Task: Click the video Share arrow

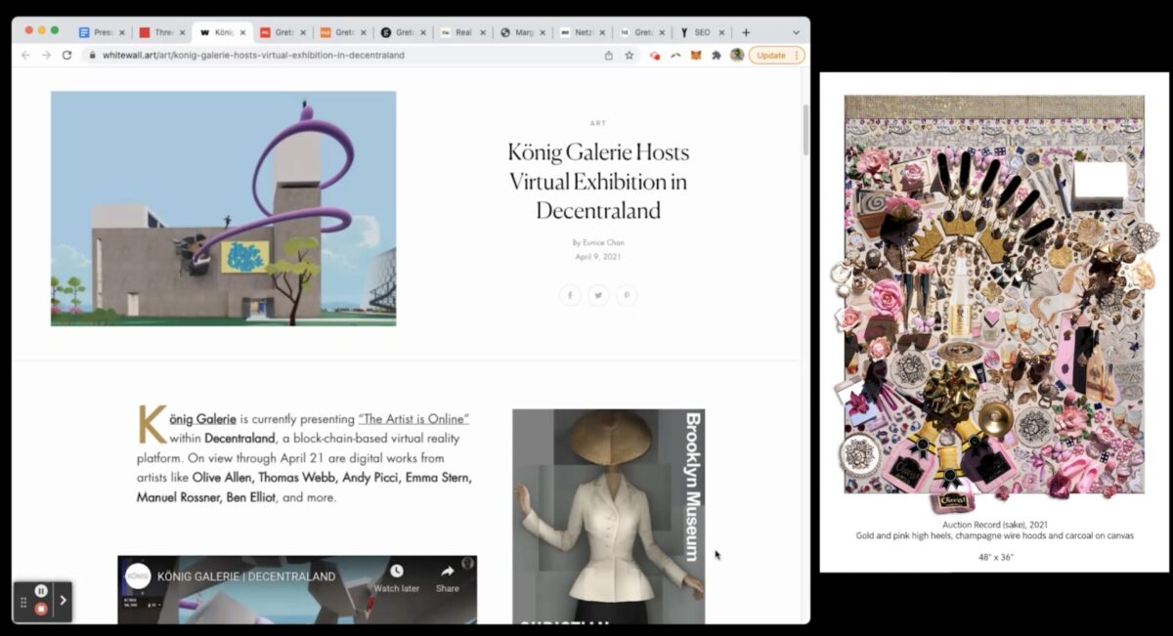Action: pyautogui.click(x=447, y=578)
